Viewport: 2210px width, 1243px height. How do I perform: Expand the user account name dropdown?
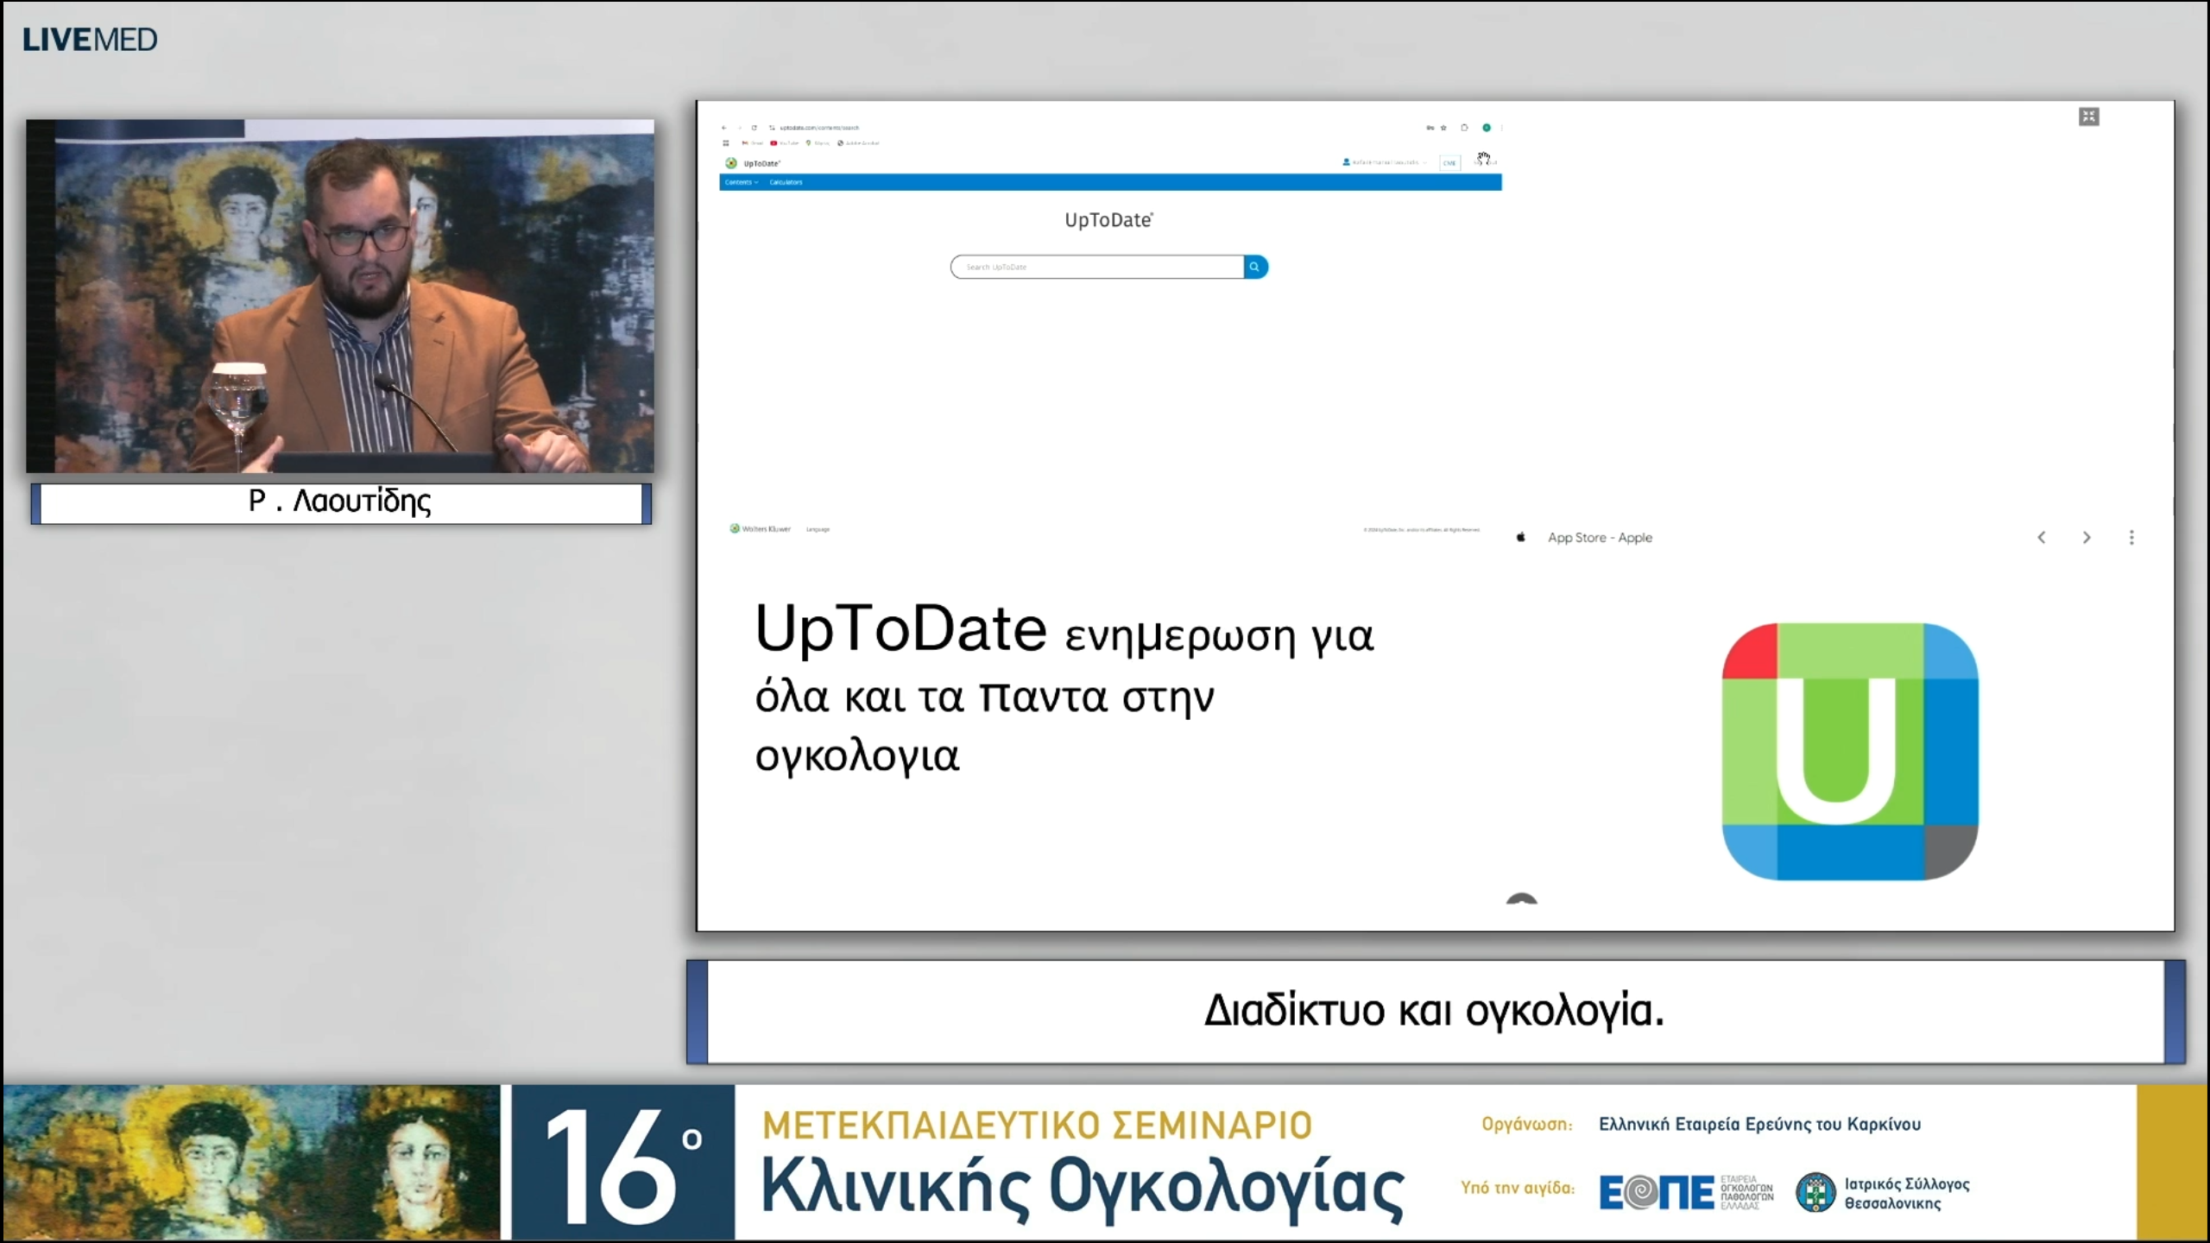point(1386,162)
